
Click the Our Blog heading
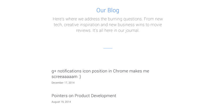108,10
